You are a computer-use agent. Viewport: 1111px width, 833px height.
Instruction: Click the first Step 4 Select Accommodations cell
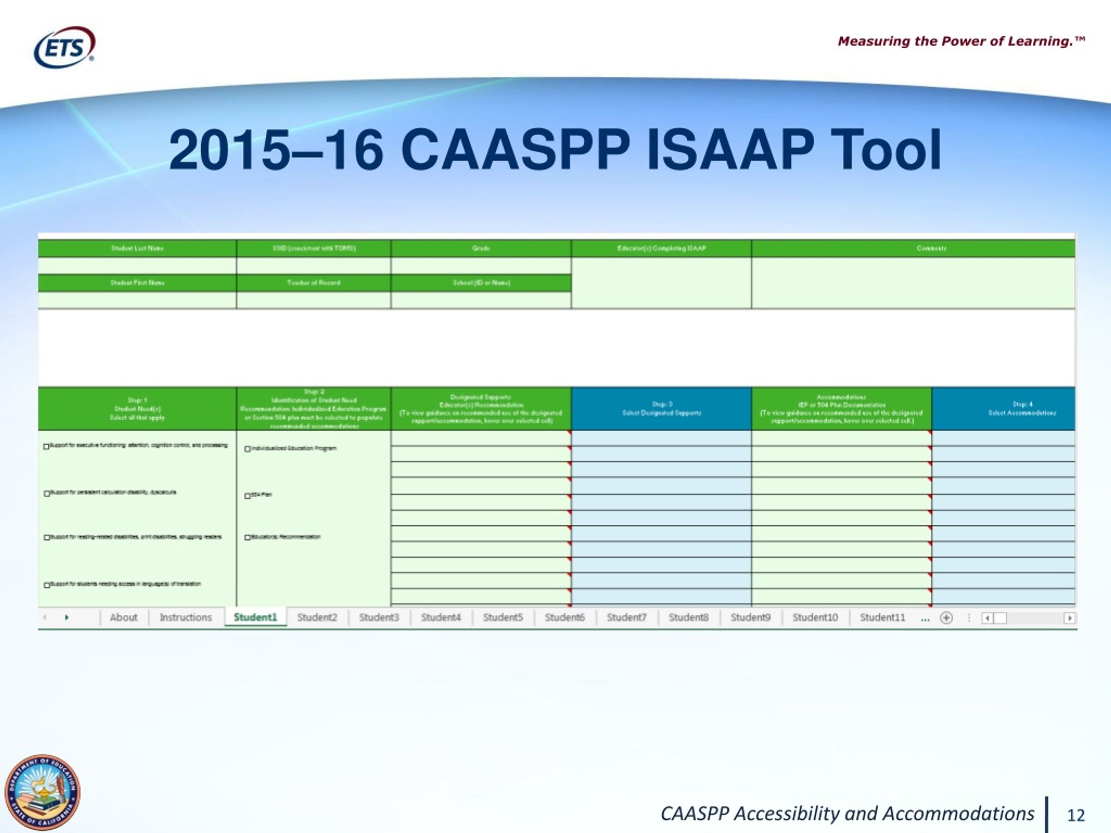click(1003, 438)
